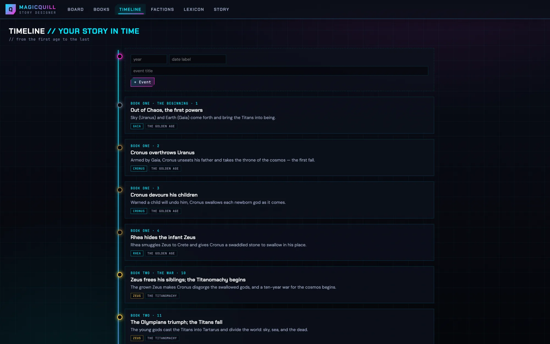
Task: Click THE GOLDEN AGE tag under Out of Chaos
Action: coord(161,126)
